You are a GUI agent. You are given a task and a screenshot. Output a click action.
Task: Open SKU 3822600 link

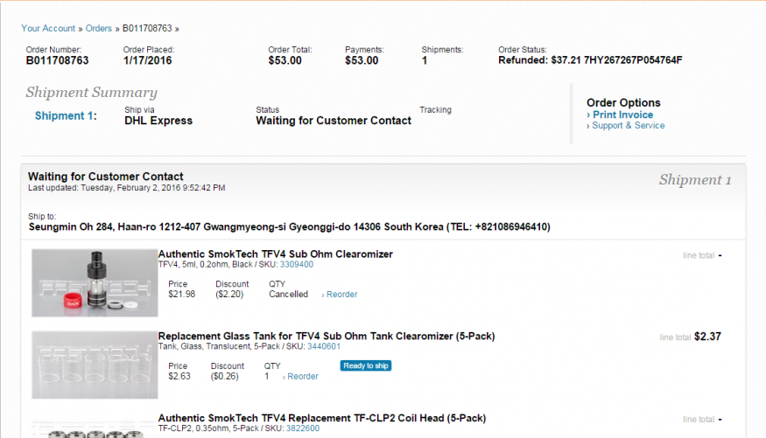click(x=302, y=428)
